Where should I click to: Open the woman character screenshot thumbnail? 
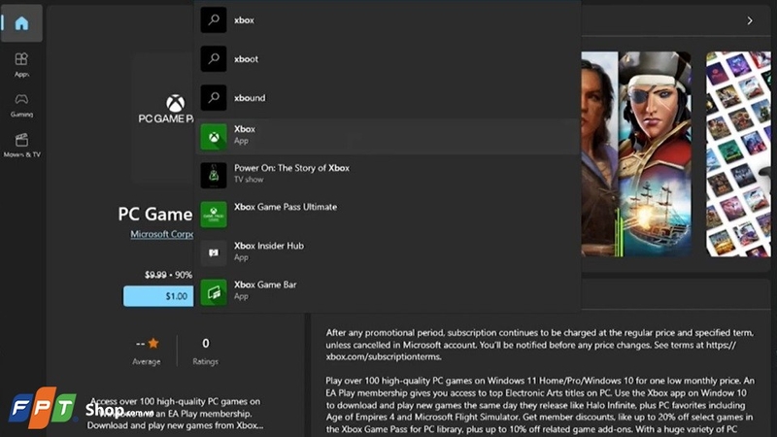click(599, 154)
